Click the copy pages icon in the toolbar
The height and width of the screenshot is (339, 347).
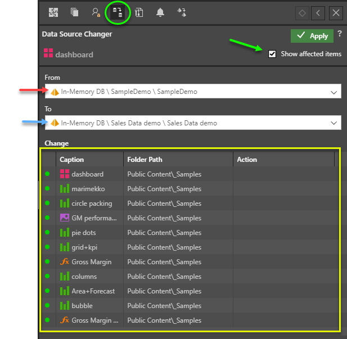pos(75,12)
